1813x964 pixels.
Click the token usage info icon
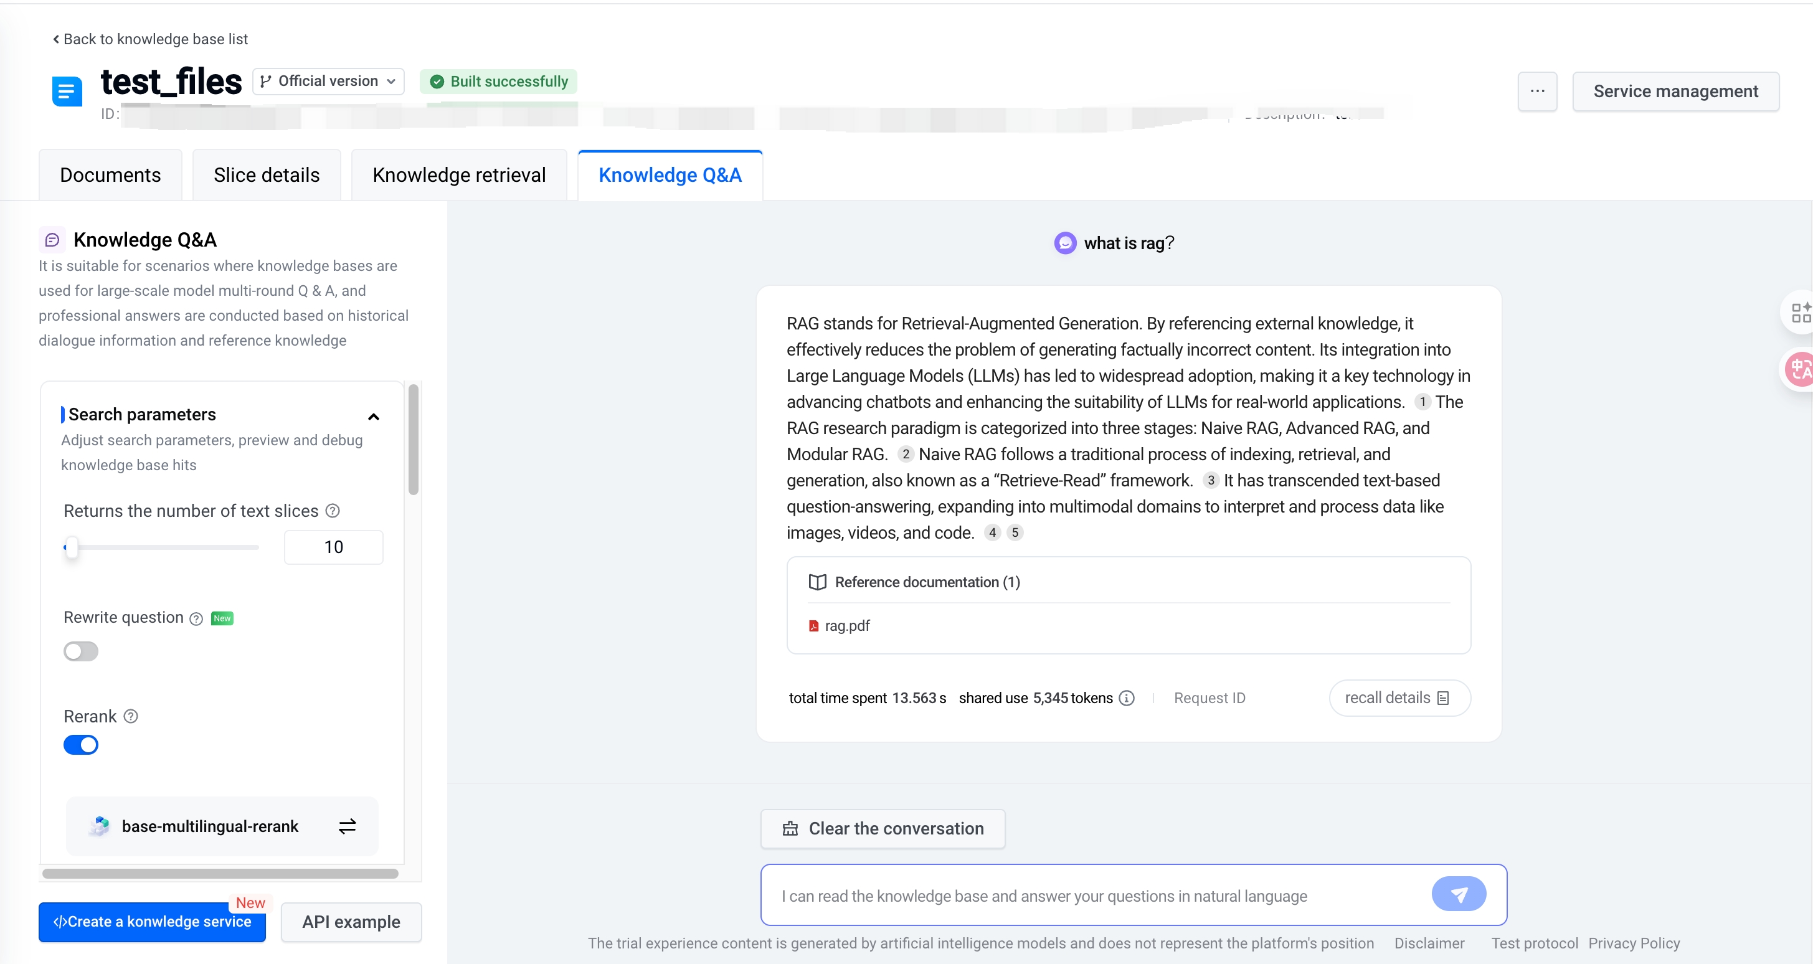(x=1127, y=698)
